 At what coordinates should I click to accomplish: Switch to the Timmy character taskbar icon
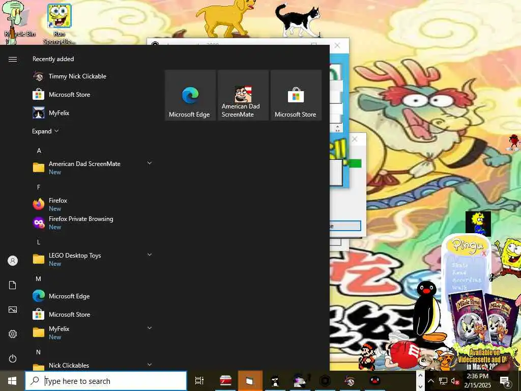[350, 381]
